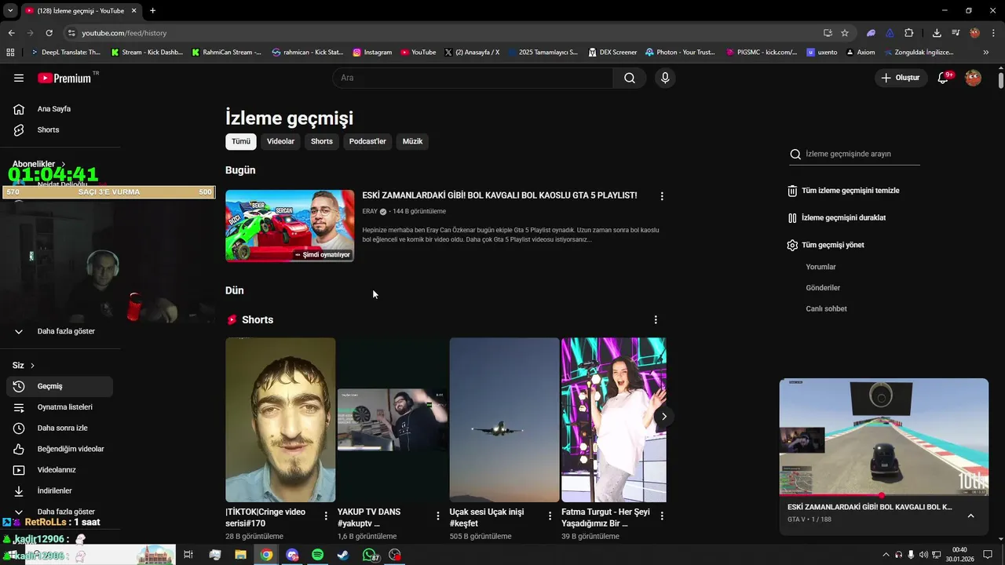Viewport: 1005px width, 565px height.
Task: Open Spotify from the taskbar
Action: 317,555
